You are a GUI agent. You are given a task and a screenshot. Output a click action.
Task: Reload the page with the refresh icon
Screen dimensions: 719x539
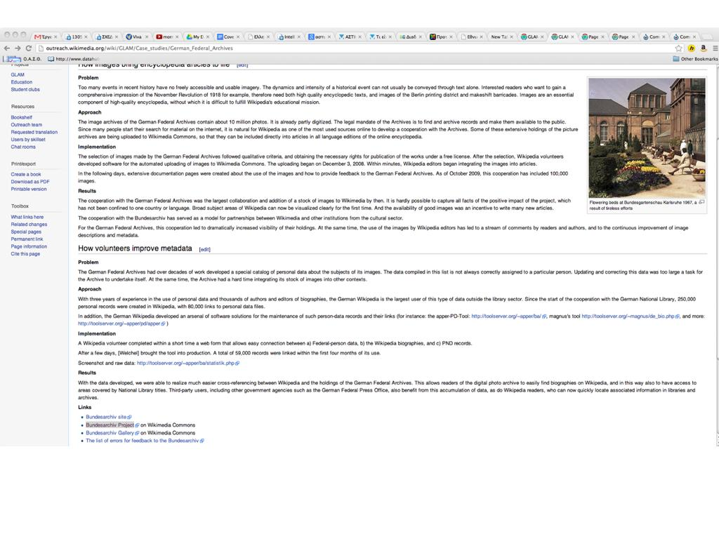tap(28, 48)
